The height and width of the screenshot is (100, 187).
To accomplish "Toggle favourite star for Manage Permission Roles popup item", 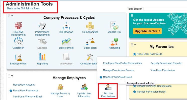I will 101,77.
